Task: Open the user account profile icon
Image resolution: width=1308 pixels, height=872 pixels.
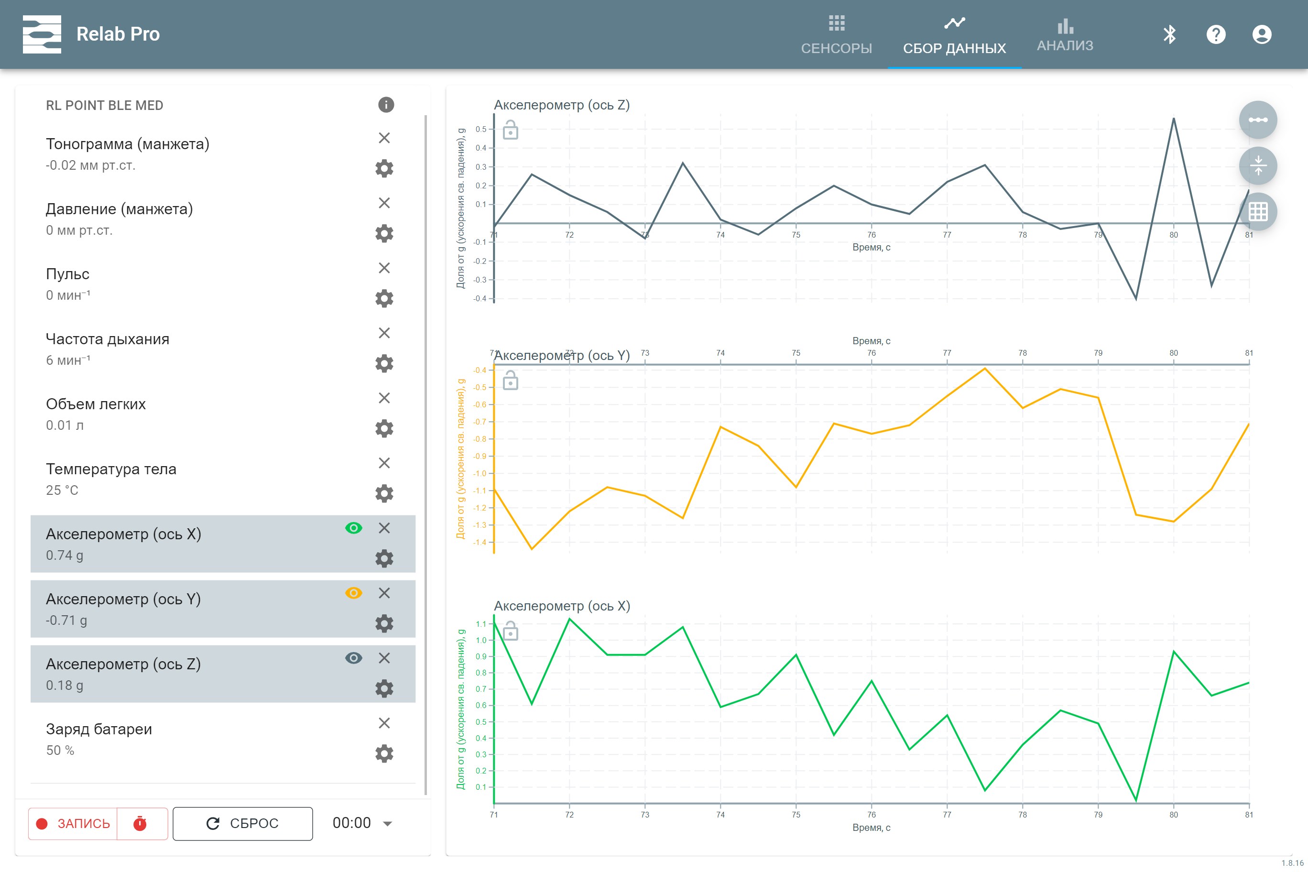Action: tap(1261, 34)
